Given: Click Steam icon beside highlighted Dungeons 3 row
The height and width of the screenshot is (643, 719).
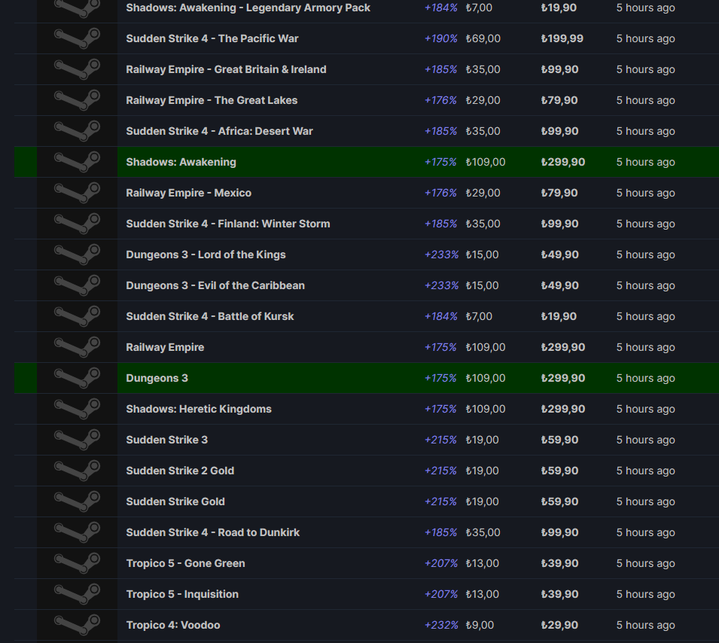Looking at the screenshot, I should (x=77, y=378).
